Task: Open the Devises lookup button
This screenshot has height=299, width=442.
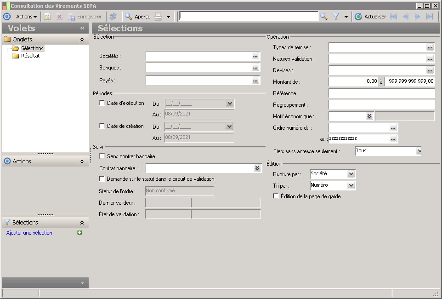Action: tap(430, 71)
